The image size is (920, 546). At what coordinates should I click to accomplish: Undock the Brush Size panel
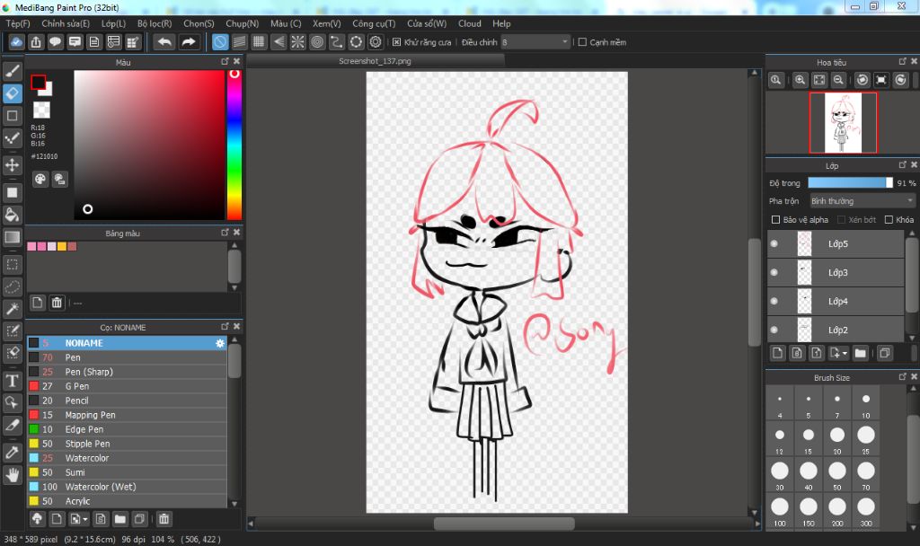(902, 377)
